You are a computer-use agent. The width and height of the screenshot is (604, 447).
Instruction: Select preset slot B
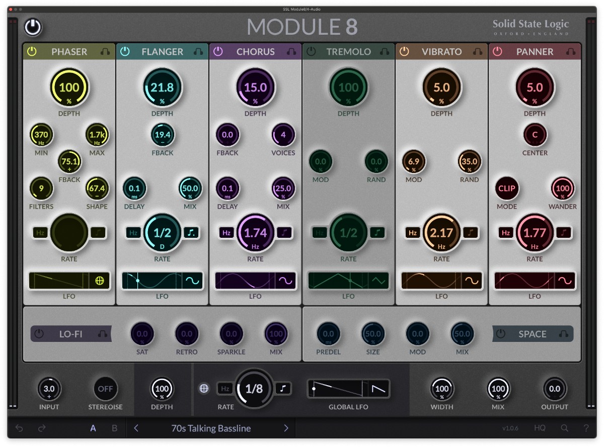pyautogui.click(x=114, y=428)
